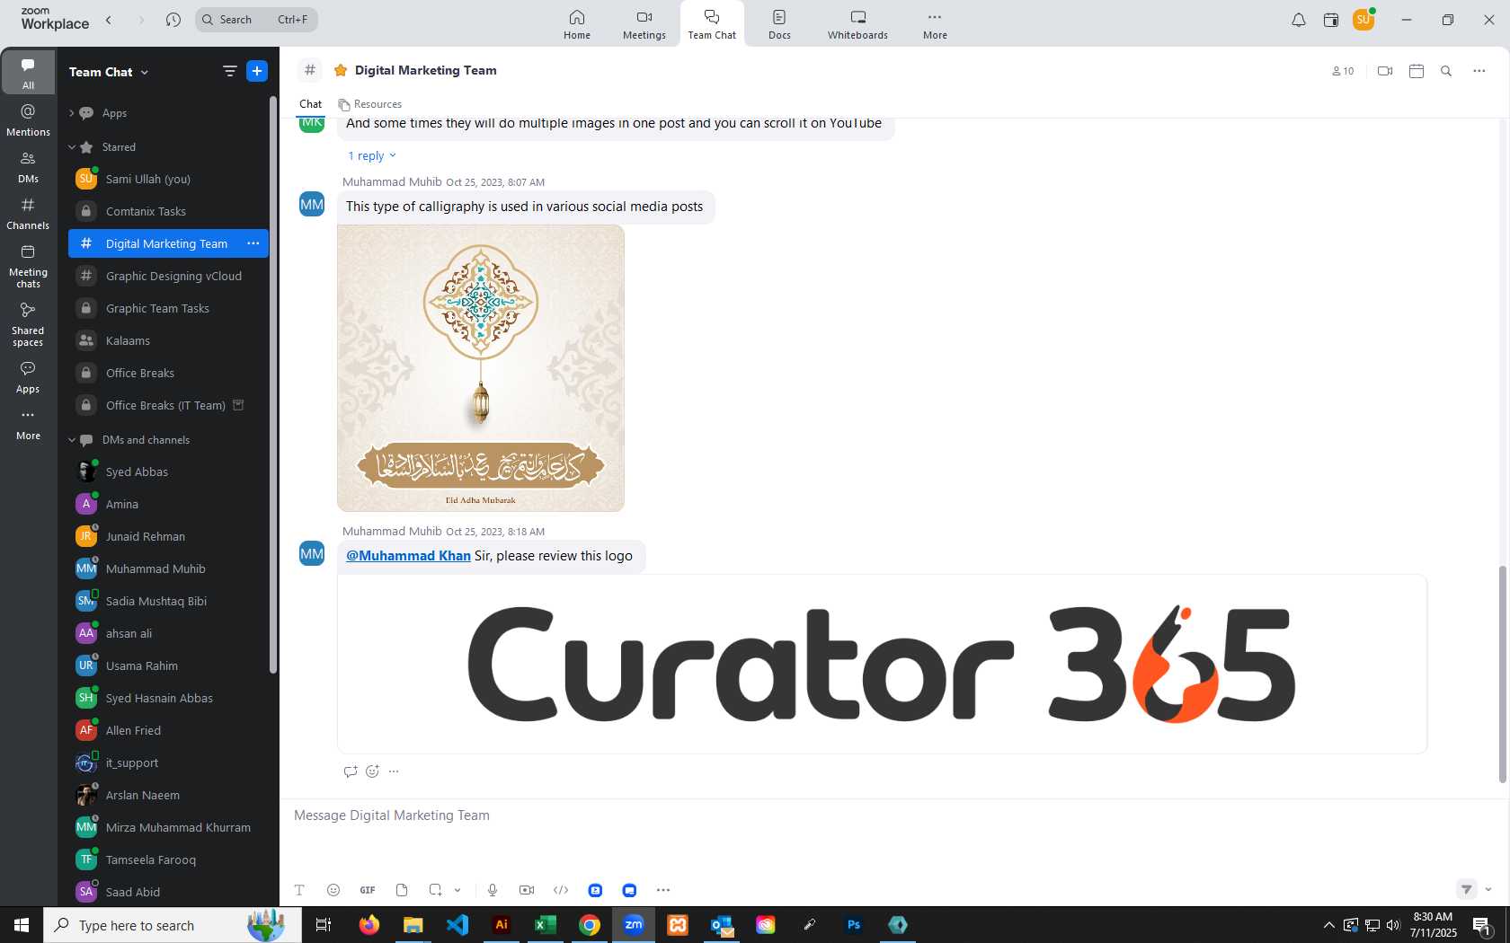Start a video meeting from channel header
The image size is (1510, 943).
1385,71
